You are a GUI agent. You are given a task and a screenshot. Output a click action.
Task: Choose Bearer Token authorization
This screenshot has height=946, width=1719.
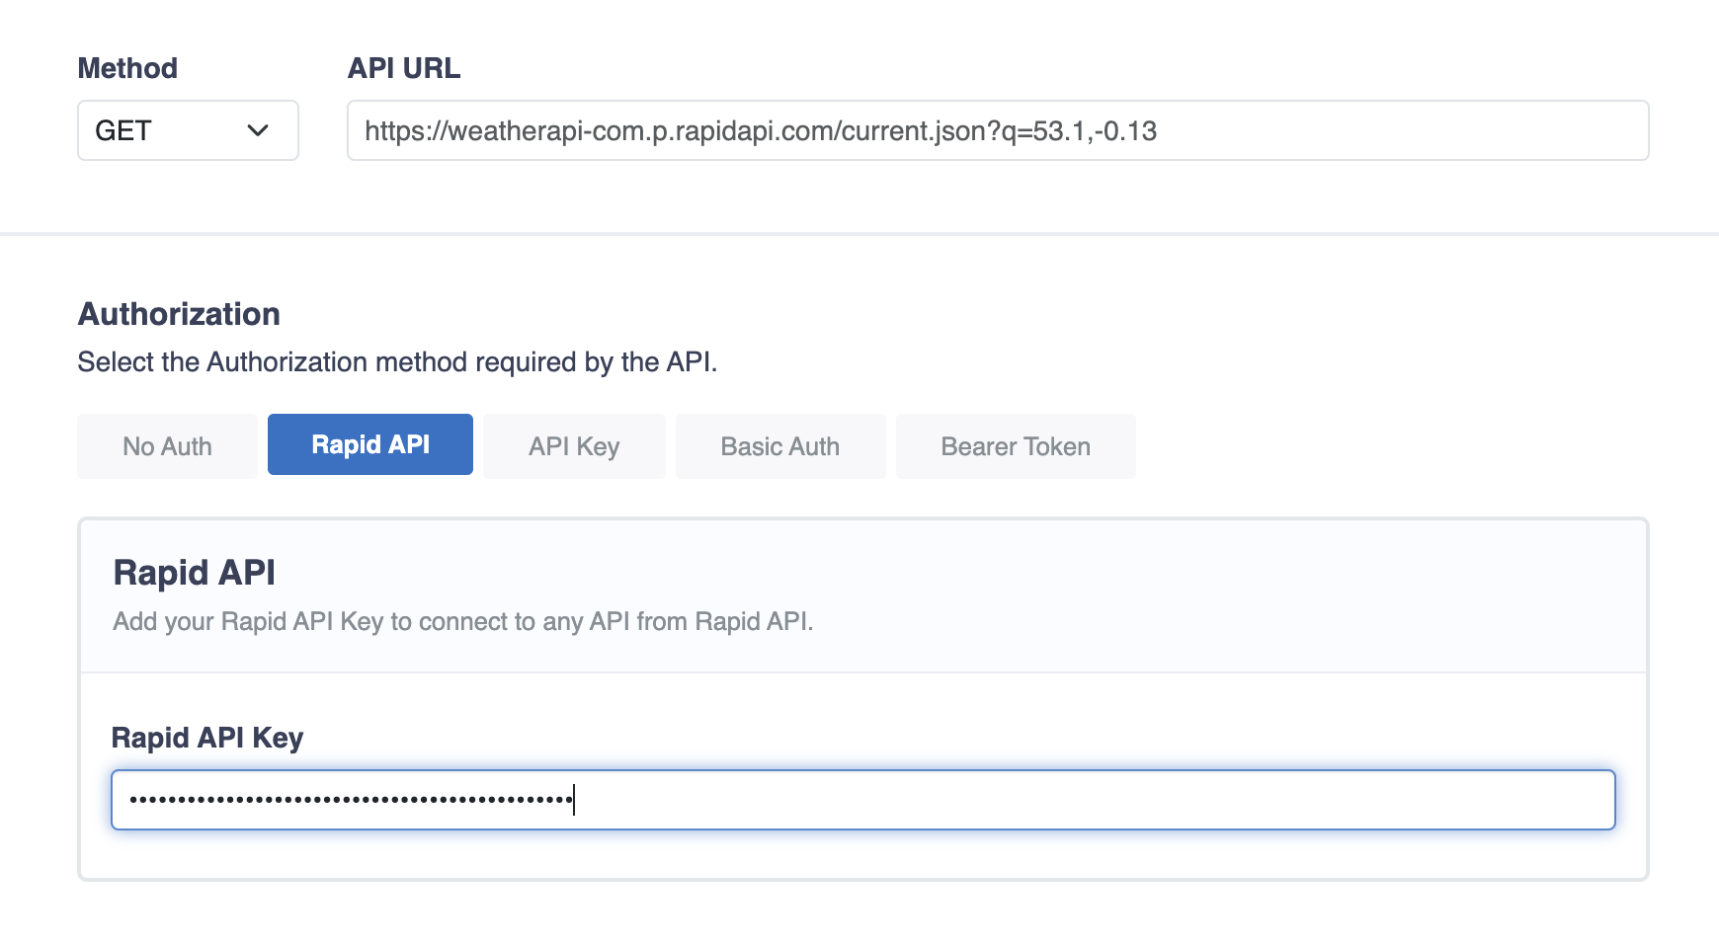click(x=1016, y=446)
